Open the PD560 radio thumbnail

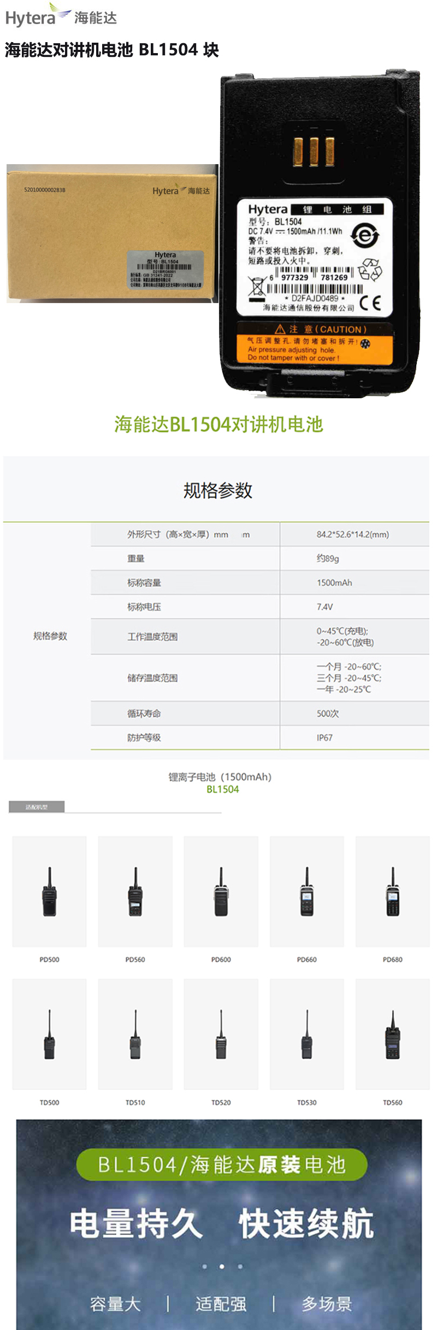(x=135, y=891)
